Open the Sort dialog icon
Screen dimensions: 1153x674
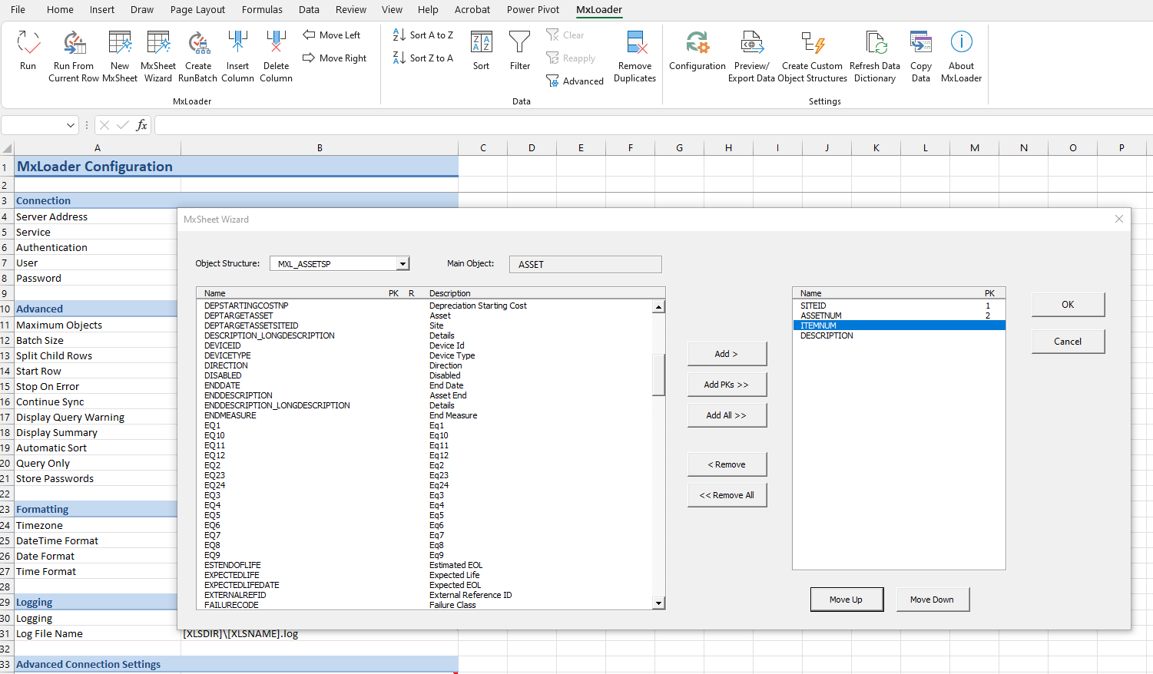(x=482, y=43)
